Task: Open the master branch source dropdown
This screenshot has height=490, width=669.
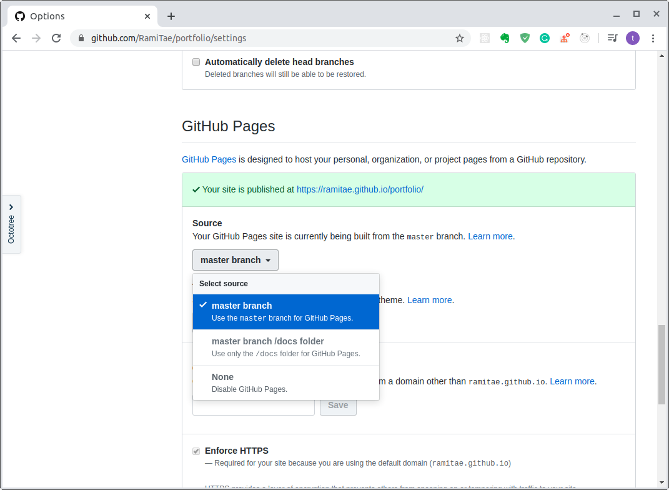Action: pos(235,260)
